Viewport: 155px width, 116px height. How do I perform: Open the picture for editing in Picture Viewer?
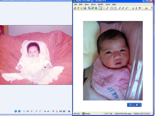(64, 111)
